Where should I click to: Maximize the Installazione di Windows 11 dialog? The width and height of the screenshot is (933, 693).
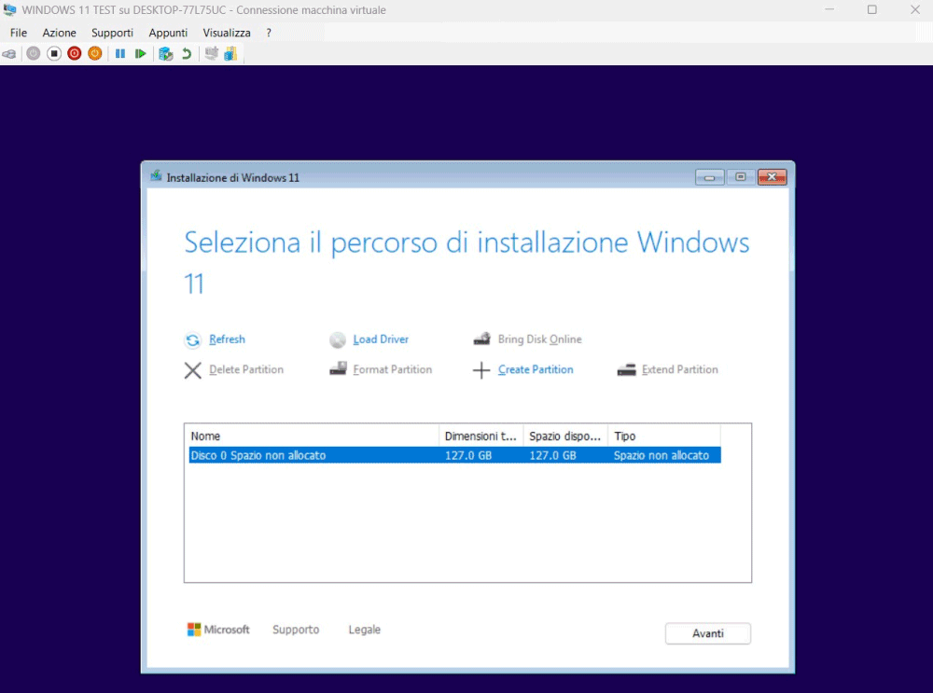pos(740,177)
